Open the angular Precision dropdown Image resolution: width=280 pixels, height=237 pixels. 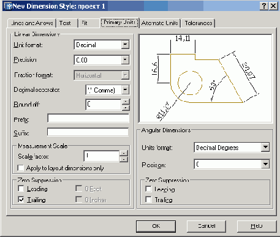[x=232, y=164]
